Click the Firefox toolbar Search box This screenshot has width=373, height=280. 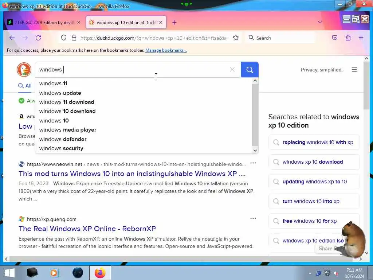[281, 38]
